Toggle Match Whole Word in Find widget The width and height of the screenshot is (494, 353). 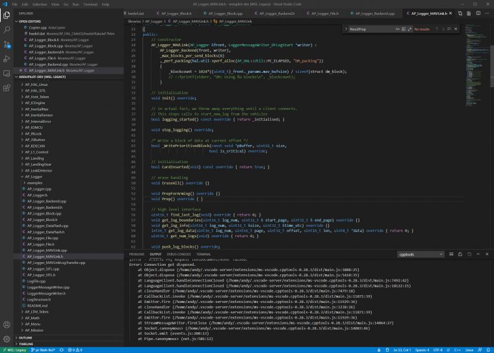(x=404, y=29)
